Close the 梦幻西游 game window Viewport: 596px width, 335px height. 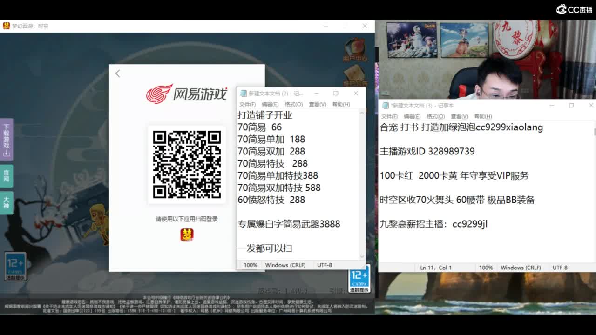click(x=365, y=26)
